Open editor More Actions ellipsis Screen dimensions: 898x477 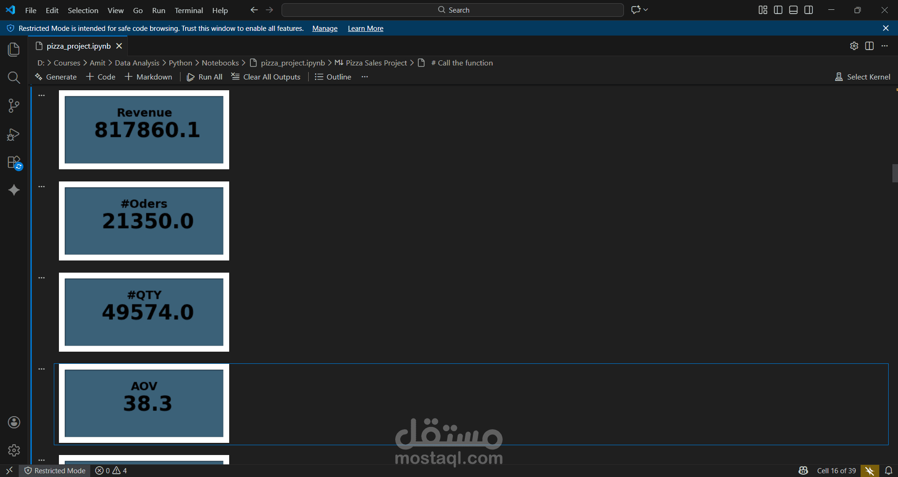[884, 46]
